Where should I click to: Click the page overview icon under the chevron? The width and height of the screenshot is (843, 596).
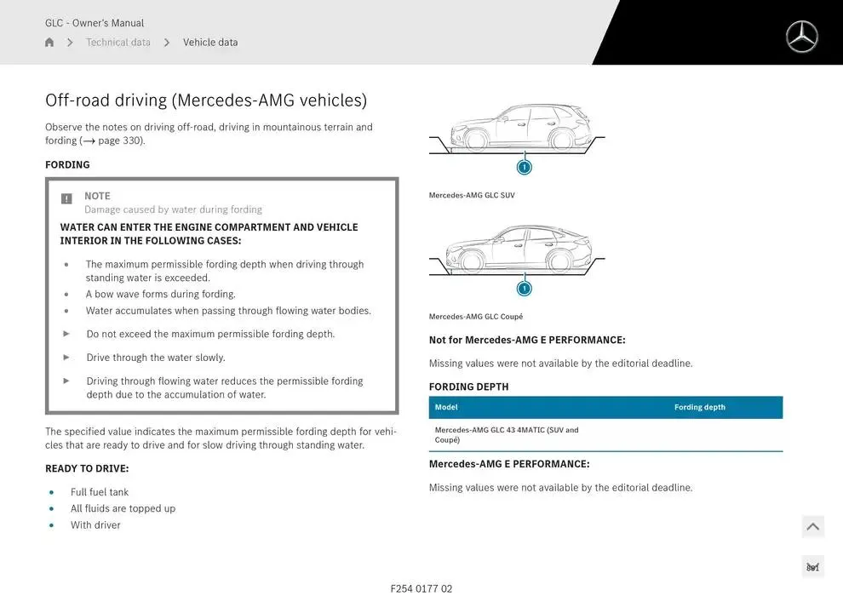pos(812,565)
